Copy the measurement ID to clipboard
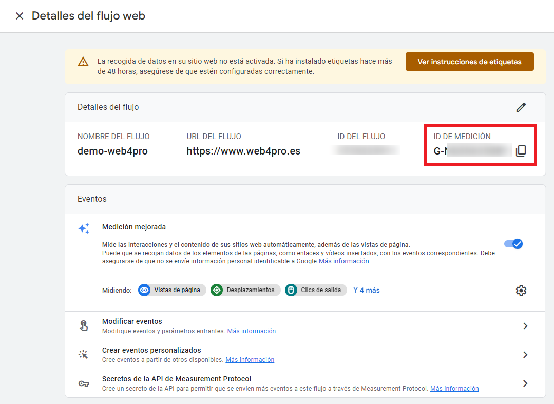The image size is (554, 404). [x=521, y=150]
